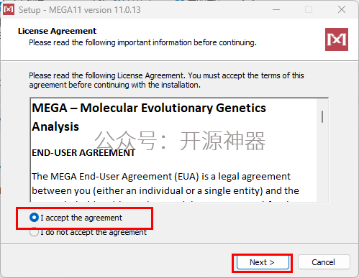
Task: Click the Next > button
Action: coord(263,262)
